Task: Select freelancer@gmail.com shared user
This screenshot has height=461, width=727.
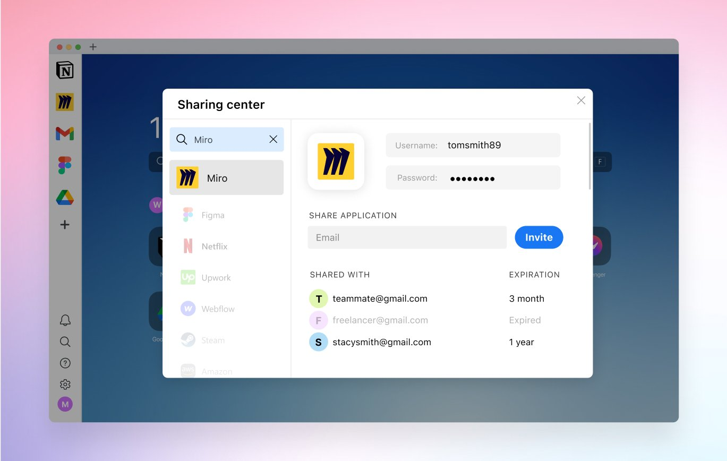Action: click(380, 320)
